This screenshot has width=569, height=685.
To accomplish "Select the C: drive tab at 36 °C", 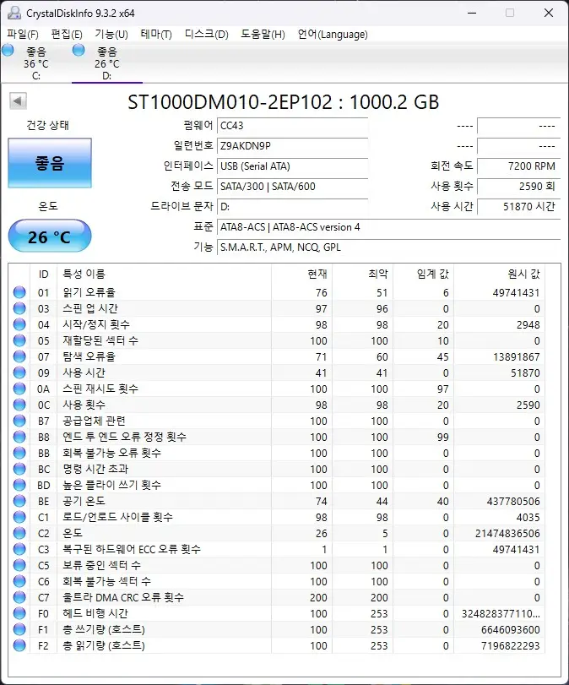I will tap(35, 63).
